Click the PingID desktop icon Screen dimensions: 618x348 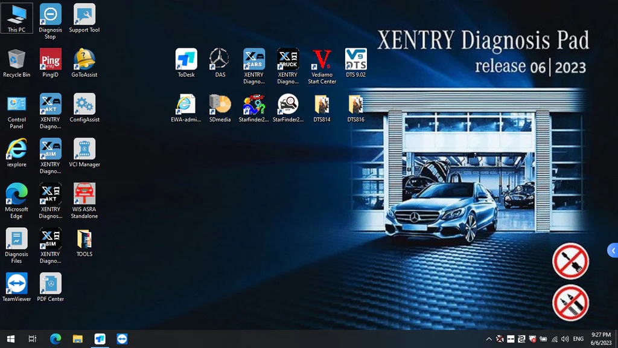(x=51, y=59)
